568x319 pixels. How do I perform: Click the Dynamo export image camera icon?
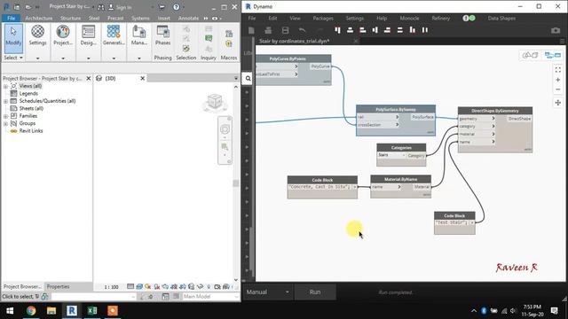pos(556,30)
